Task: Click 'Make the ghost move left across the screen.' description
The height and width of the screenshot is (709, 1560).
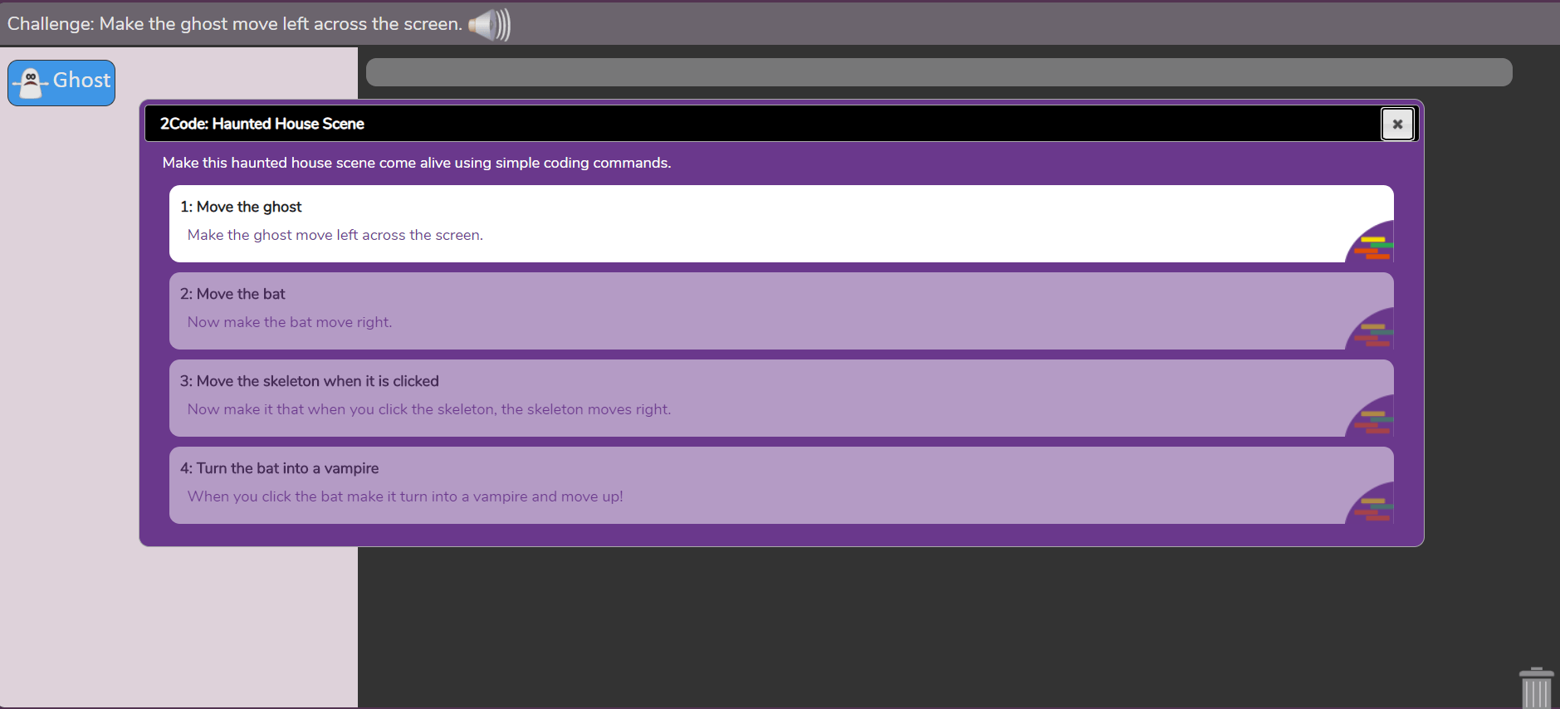Action: point(335,235)
